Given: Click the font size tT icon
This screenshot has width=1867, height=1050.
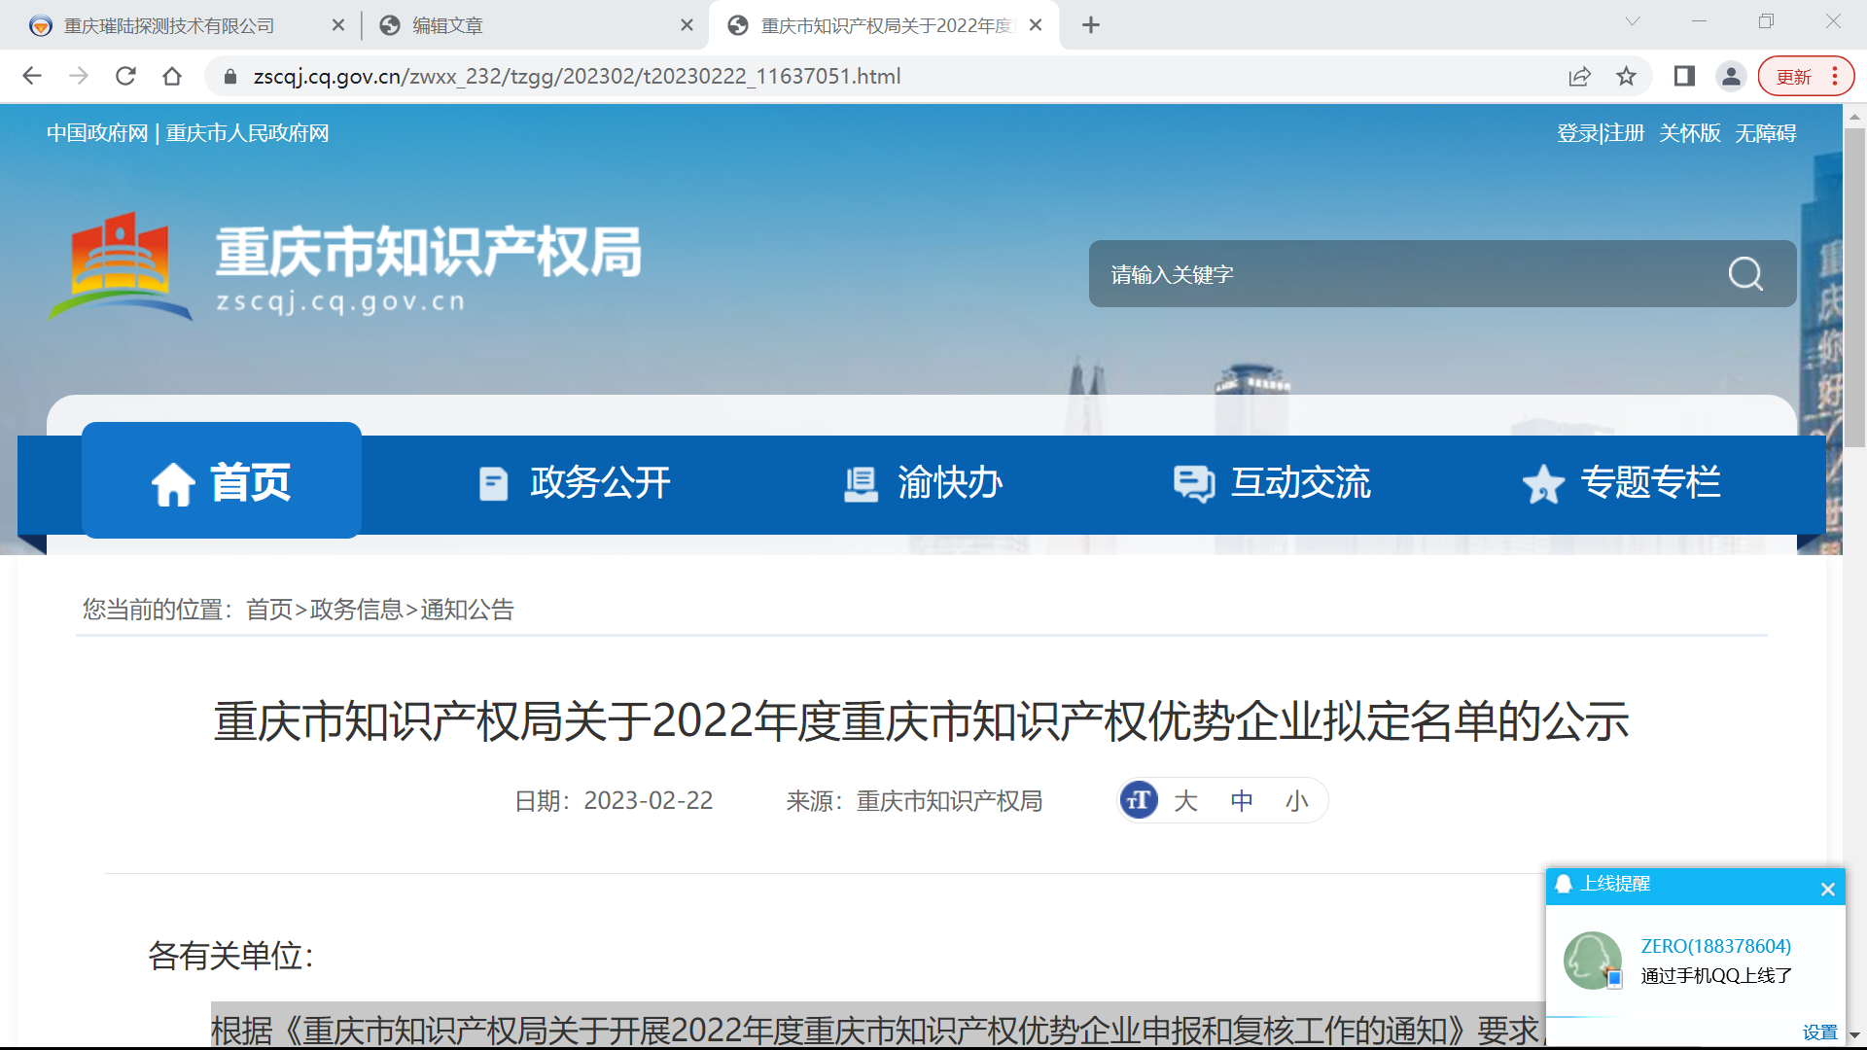Looking at the screenshot, I should tap(1139, 800).
